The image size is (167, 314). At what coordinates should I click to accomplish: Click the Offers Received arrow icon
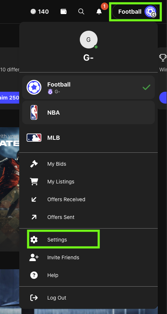(34, 199)
